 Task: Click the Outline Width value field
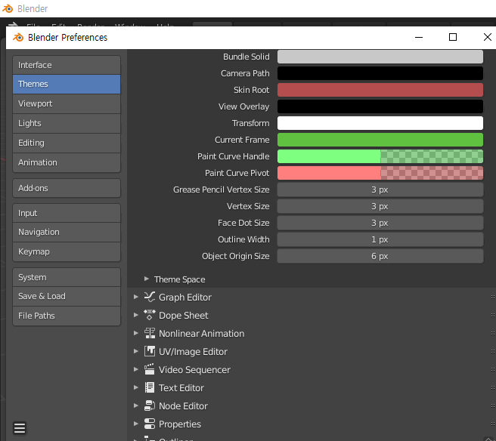[x=380, y=239]
